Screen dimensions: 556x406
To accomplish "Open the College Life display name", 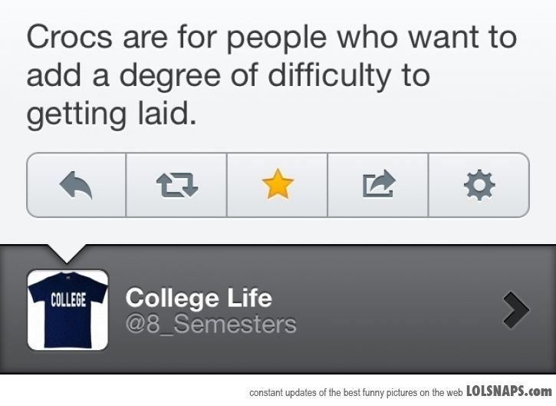I will click(198, 297).
